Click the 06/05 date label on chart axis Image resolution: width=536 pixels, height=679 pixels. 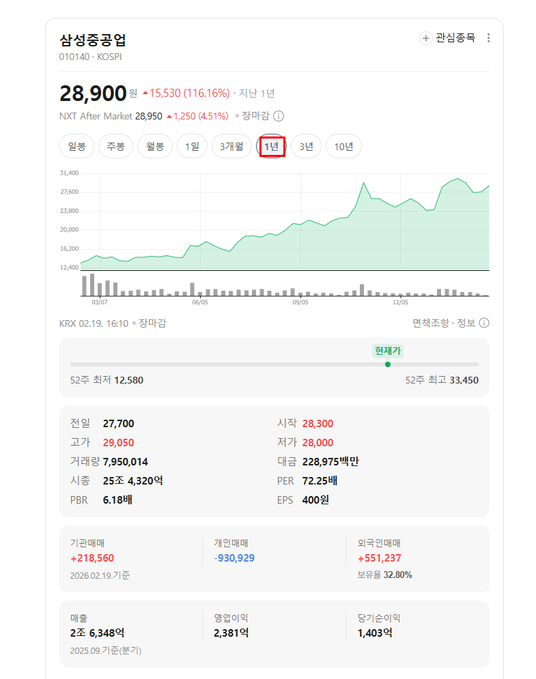click(200, 302)
